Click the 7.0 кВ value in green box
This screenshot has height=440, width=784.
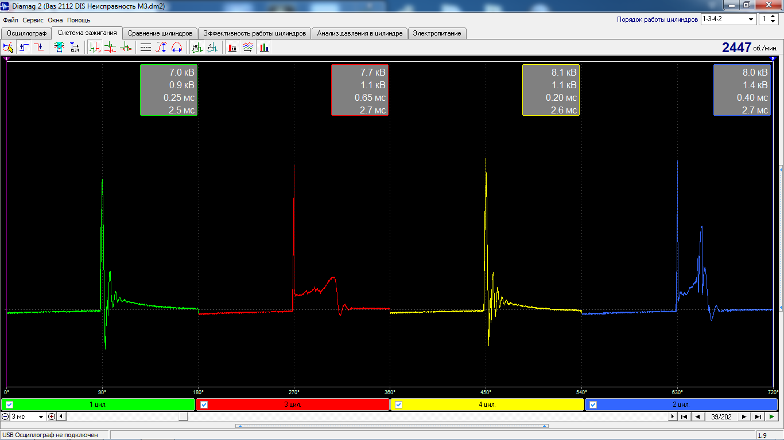(x=182, y=73)
